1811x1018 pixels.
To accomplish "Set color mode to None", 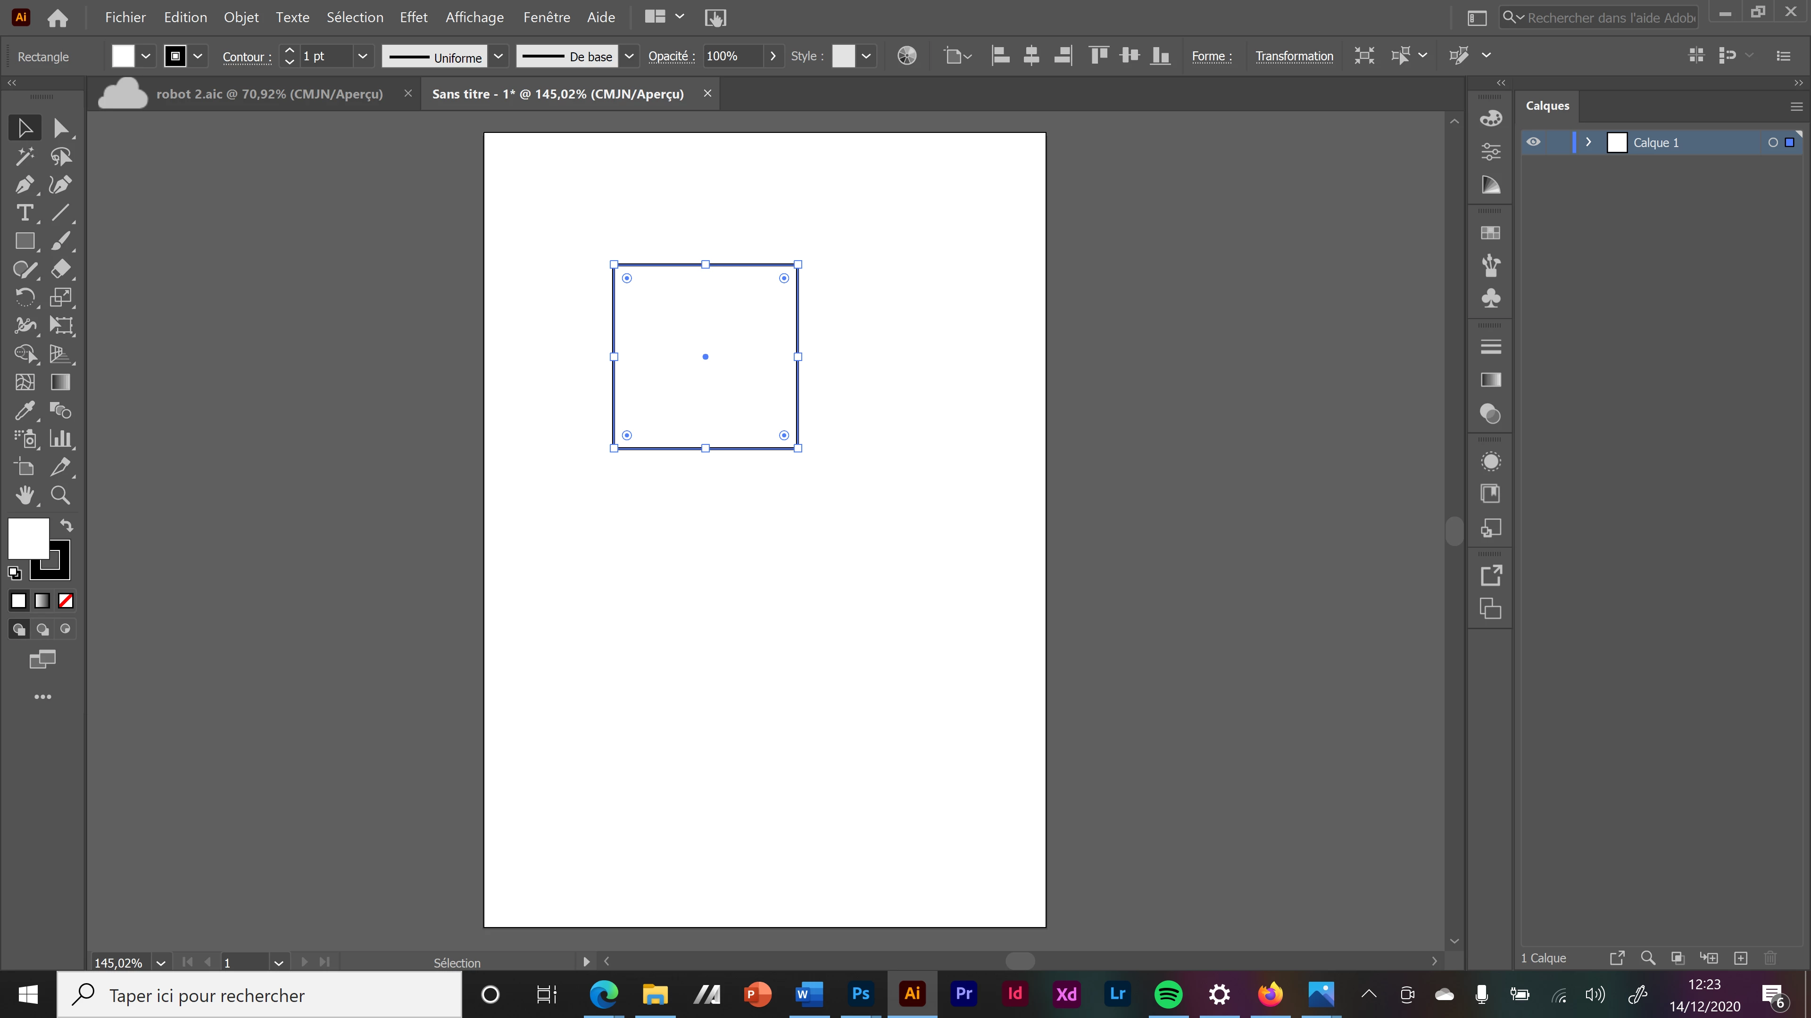I will click(x=66, y=601).
